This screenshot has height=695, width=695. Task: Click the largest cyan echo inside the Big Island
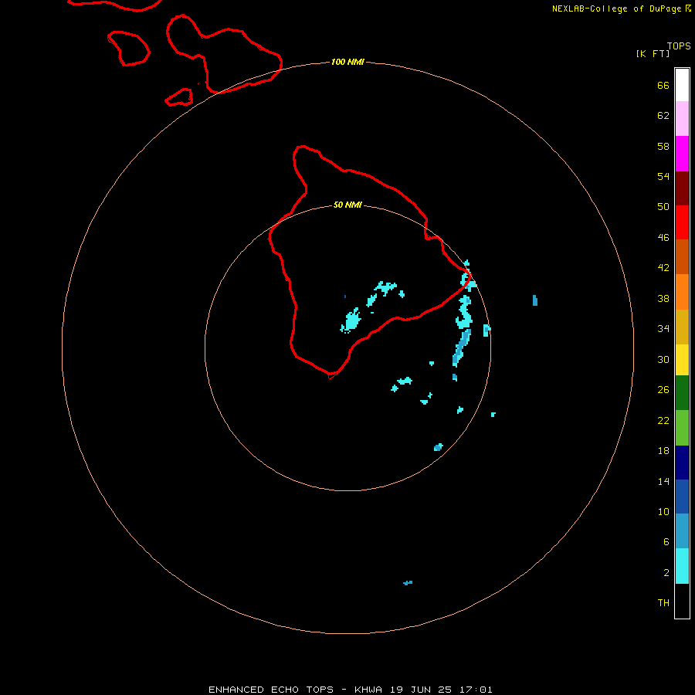coord(352,320)
